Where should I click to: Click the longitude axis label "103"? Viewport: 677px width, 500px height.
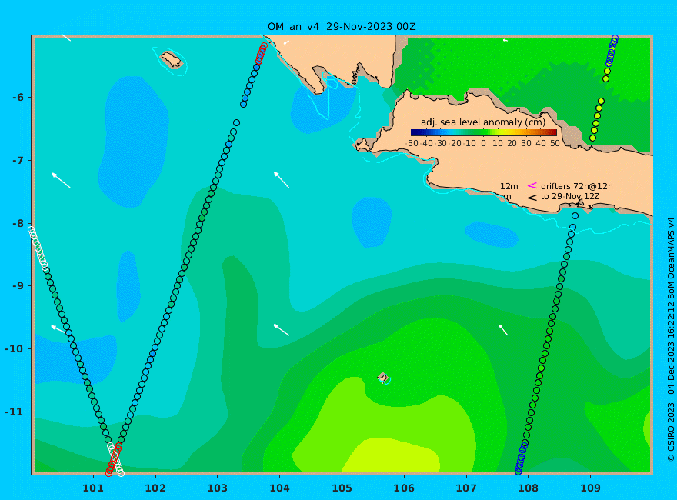[217, 488]
